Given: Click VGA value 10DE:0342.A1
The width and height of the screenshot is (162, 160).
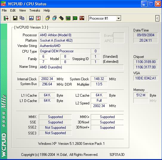Looking at the screenshot, I should pyautogui.click(x=146, y=78).
